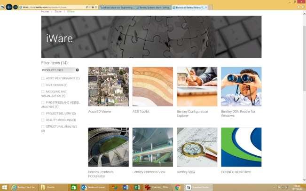Check the Civil Design filter checkbox
Screen dimensions: 306x191
(x=43, y=85)
